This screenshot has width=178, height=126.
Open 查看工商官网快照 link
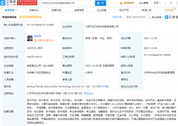click(x=136, y=17)
